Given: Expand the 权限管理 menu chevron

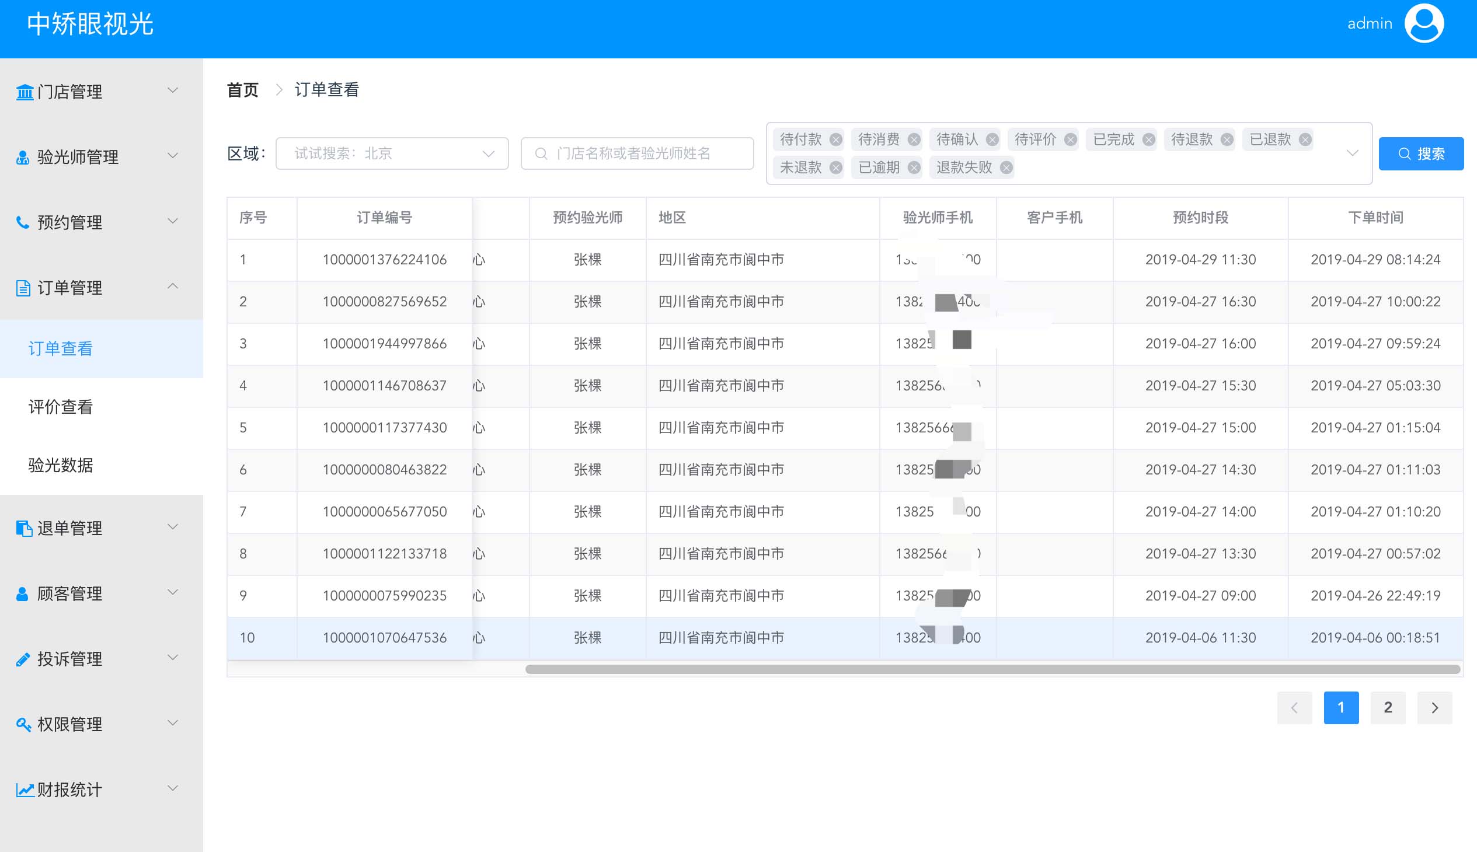Looking at the screenshot, I should (x=173, y=723).
